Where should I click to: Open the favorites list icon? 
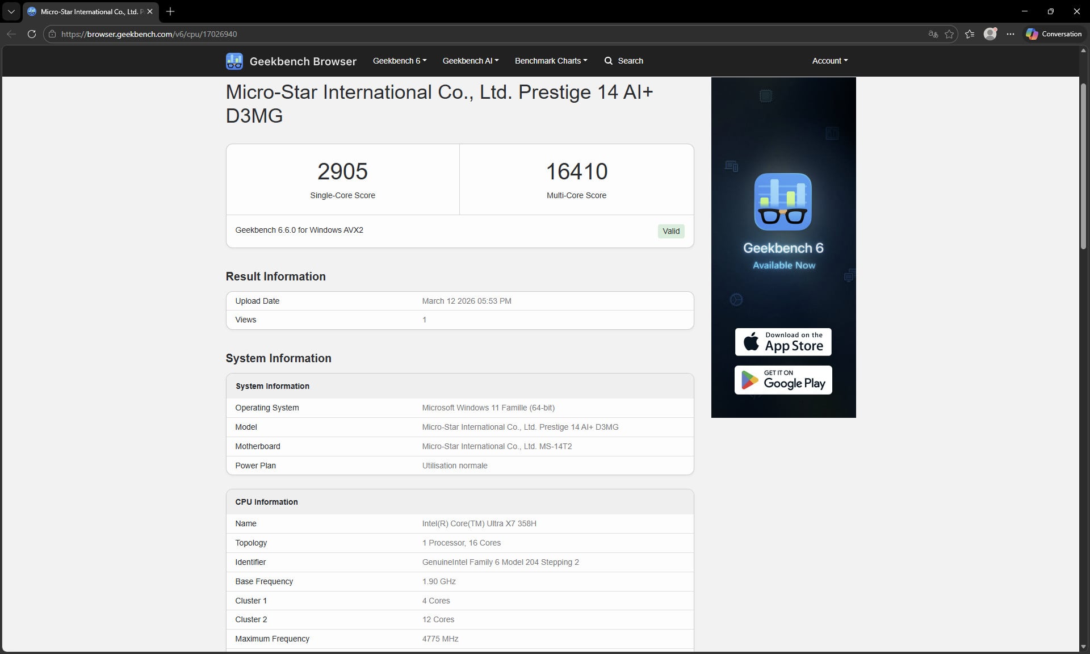click(x=970, y=34)
